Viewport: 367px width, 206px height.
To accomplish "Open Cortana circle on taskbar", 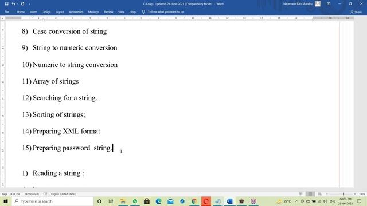I will point(99,201).
